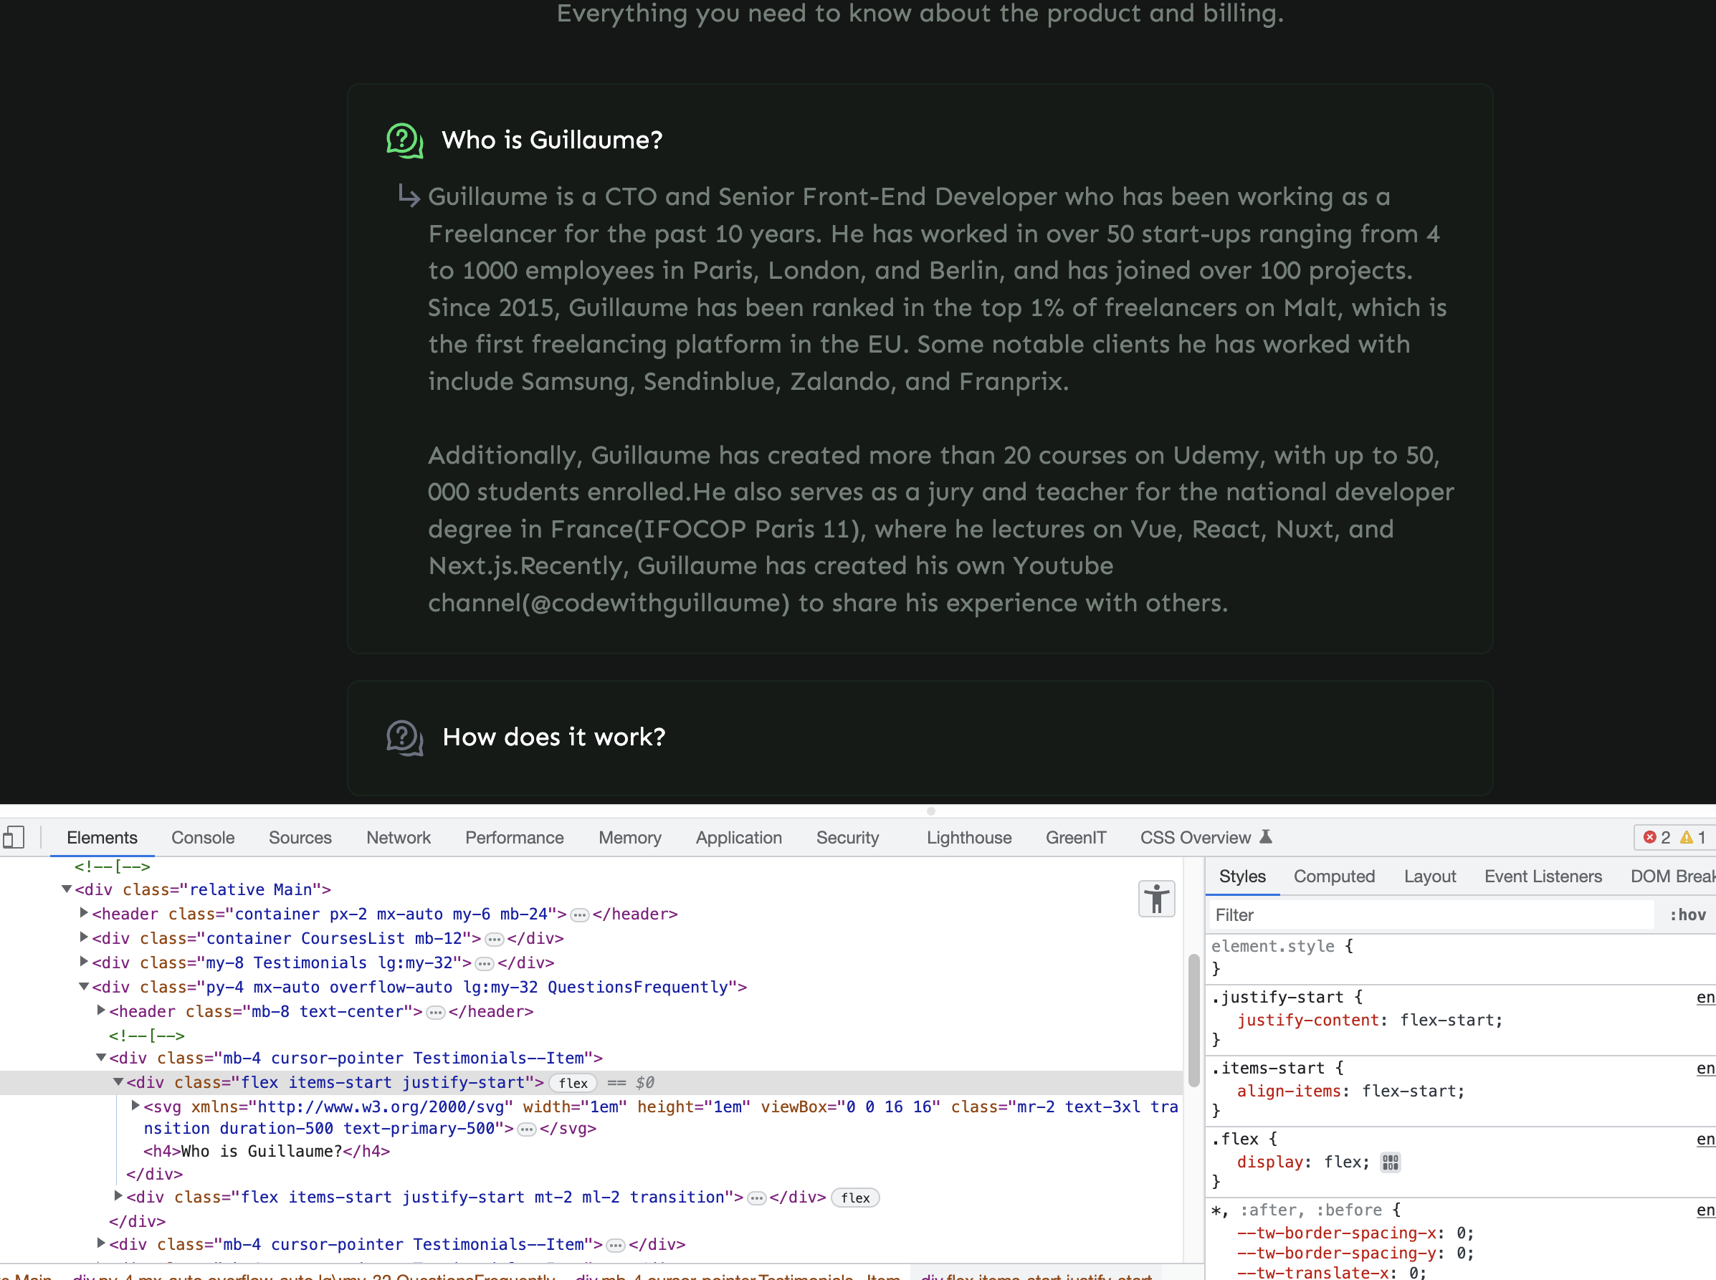Switch to the Console tab
The image size is (1716, 1280).
(203, 838)
